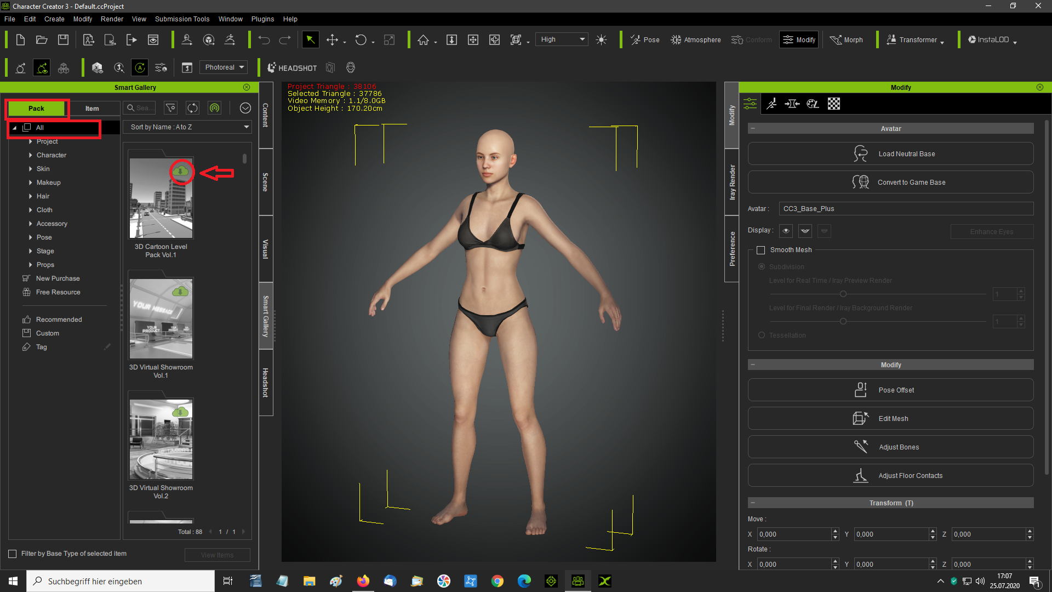This screenshot has width=1052, height=592.
Task: Click Adjust Floor Contacts button
Action: (890, 476)
